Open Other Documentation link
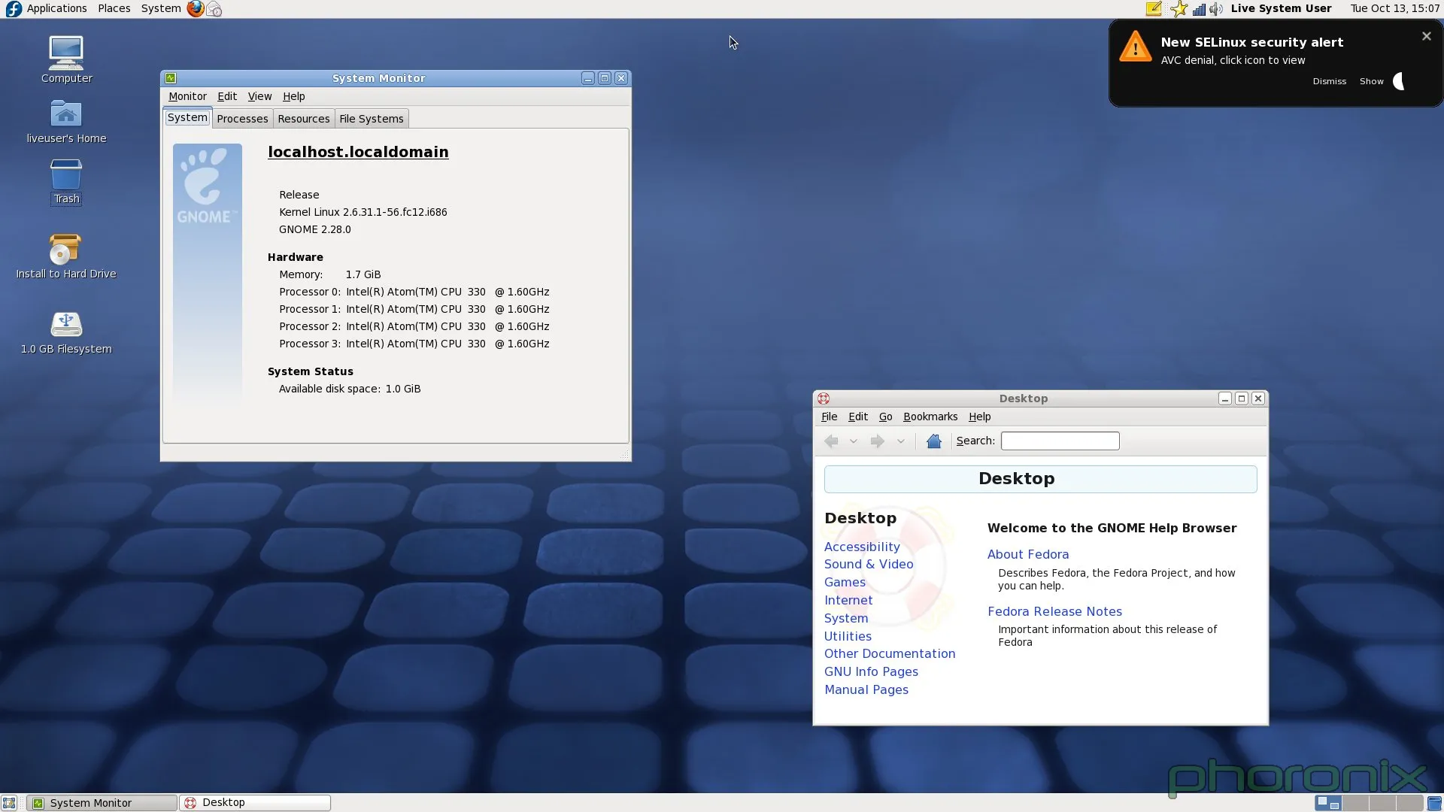The height and width of the screenshot is (812, 1444). 890,653
